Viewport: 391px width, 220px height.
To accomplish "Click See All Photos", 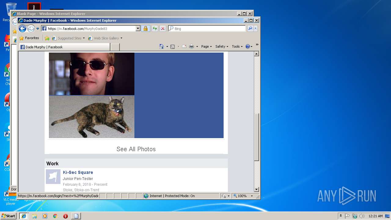I will point(136,149).
